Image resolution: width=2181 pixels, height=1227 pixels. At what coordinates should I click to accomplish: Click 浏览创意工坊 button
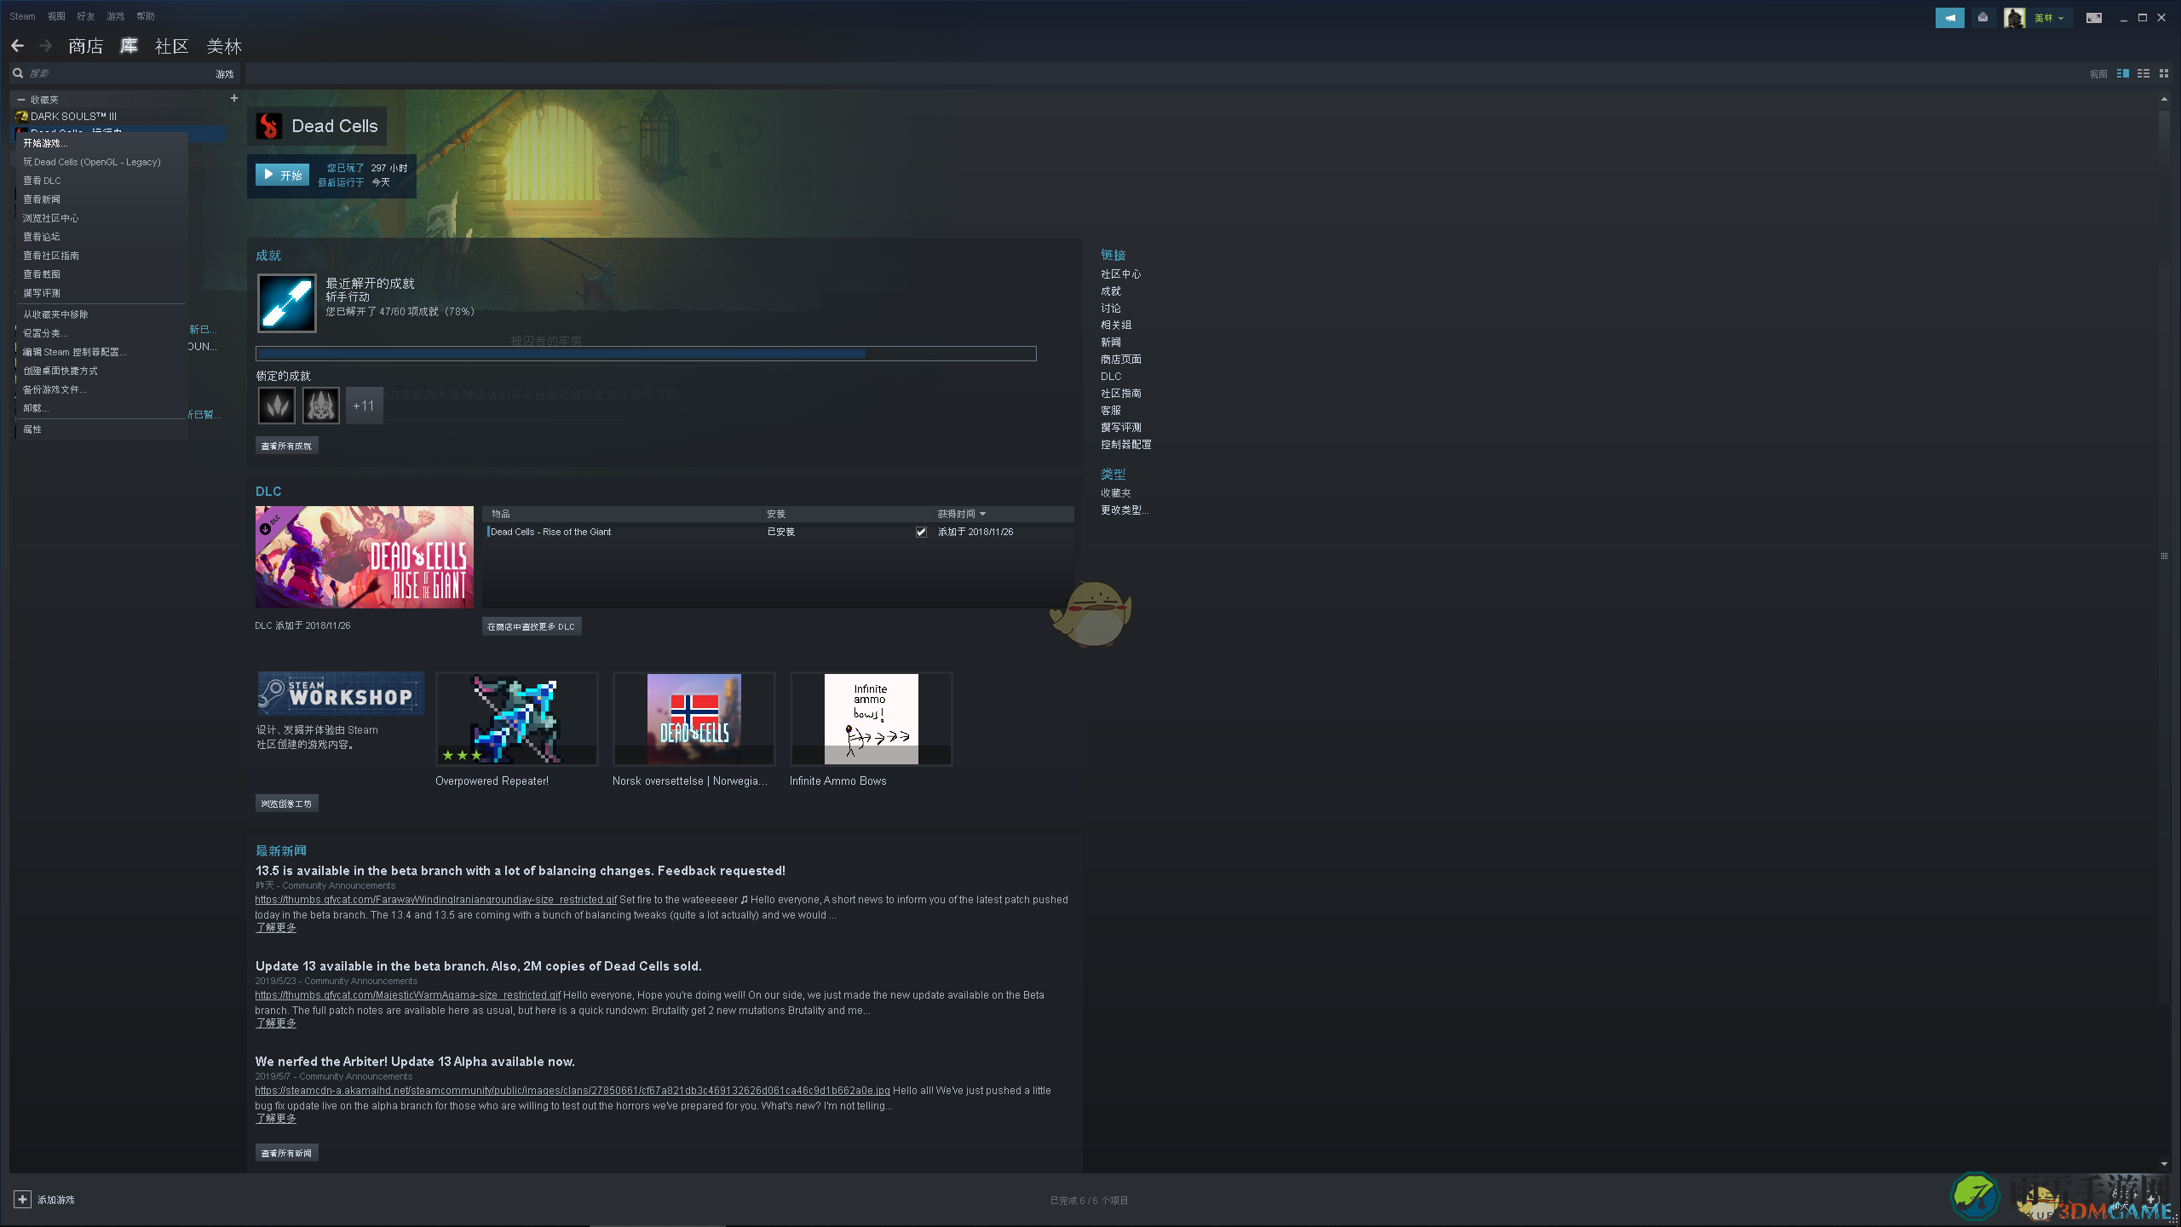tap(286, 804)
